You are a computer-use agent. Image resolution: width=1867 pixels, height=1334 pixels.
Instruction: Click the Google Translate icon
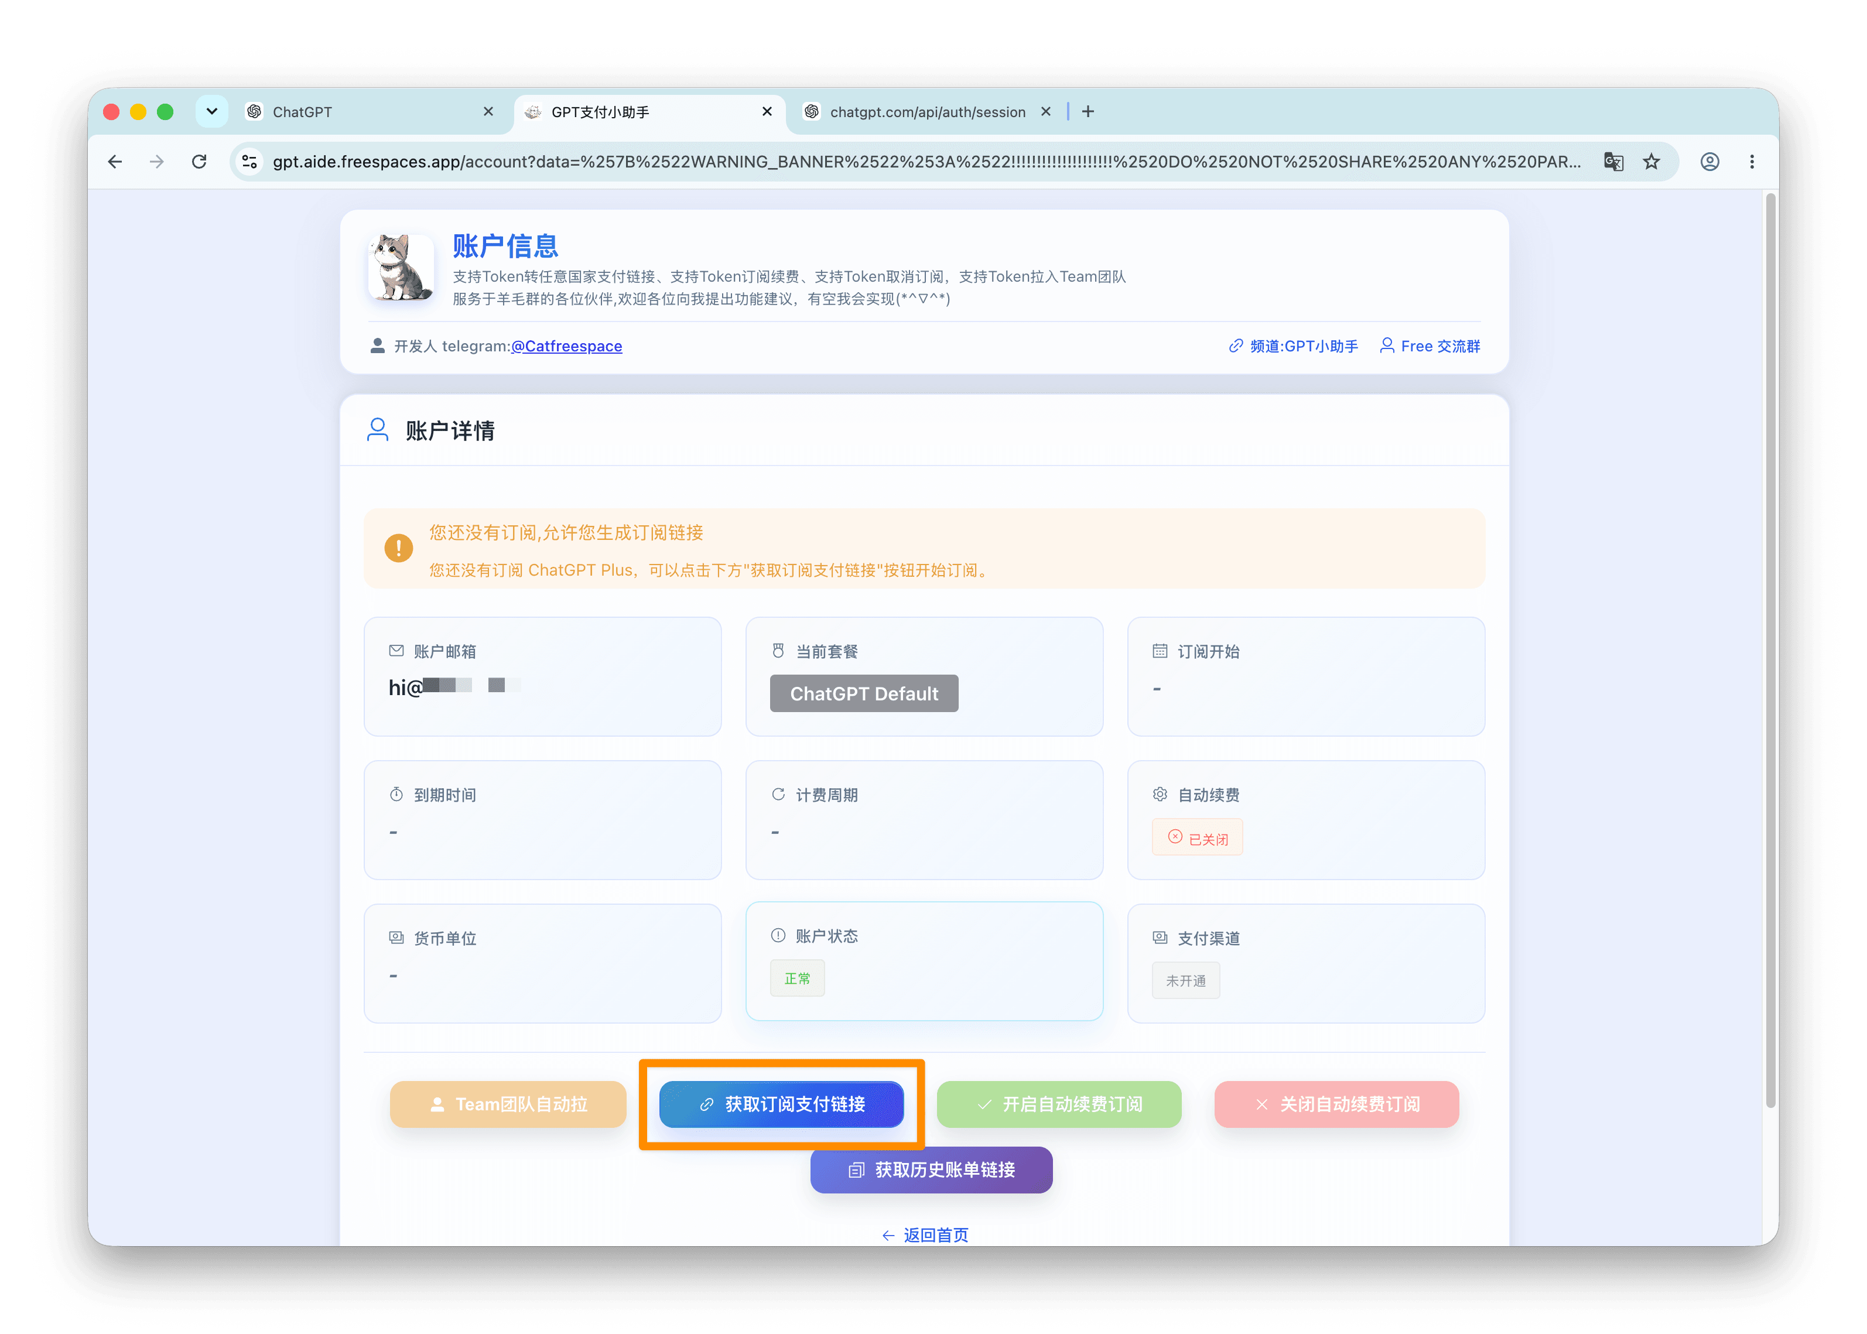1613,162
